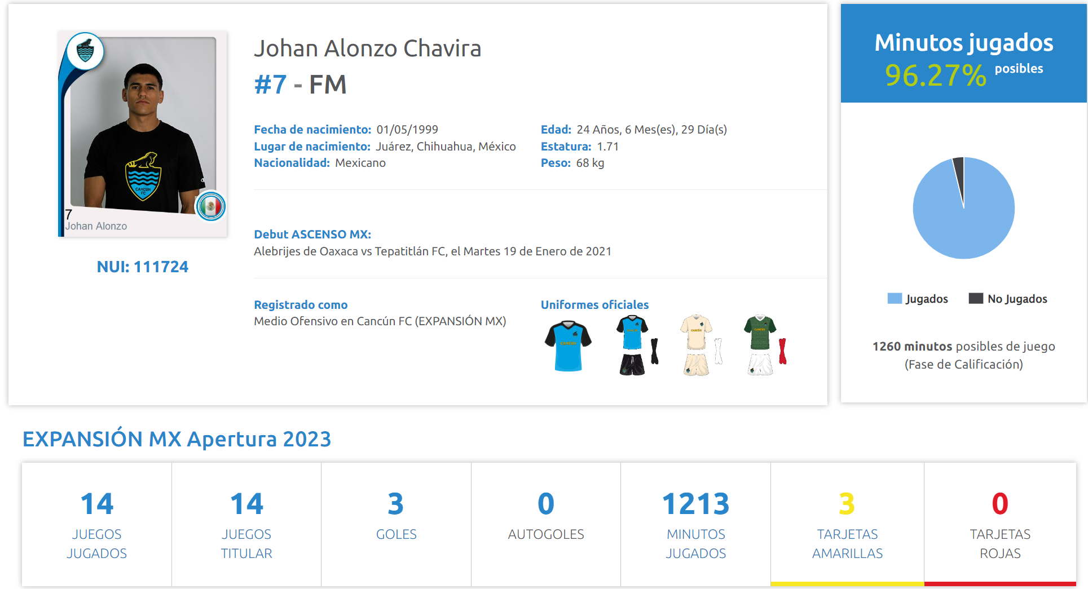Image resolution: width=1088 pixels, height=589 pixels.
Task: Click the Uniformes oficiales heading
Action: [594, 305]
